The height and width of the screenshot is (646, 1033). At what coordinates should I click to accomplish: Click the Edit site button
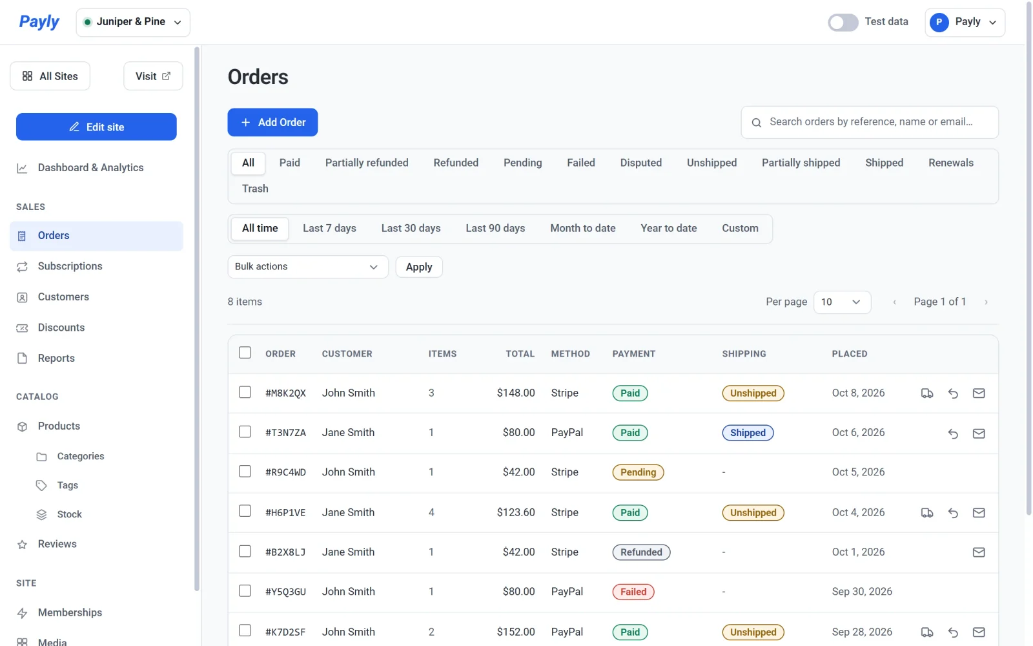pyautogui.click(x=96, y=127)
